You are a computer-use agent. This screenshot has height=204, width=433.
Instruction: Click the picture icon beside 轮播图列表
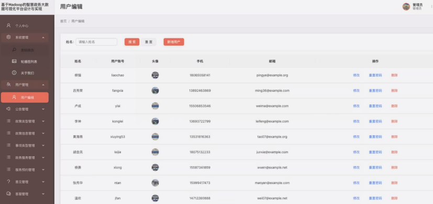pyautogui.click(x=14, y=61)
